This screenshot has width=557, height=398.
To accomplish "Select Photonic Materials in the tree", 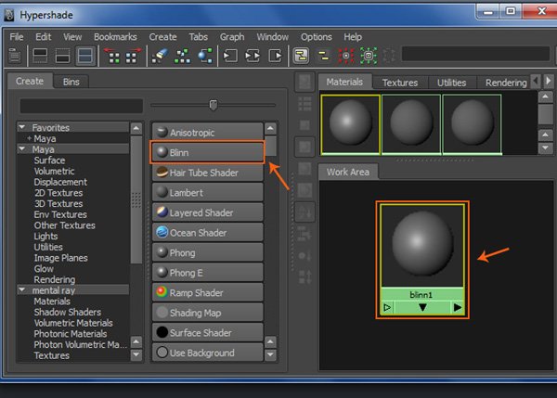I will pyautogui.click(x=71, y=334).
